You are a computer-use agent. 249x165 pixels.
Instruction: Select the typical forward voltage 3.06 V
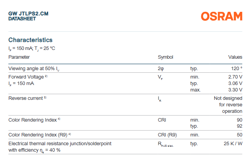pyautogui.click(x=235, y=83)
